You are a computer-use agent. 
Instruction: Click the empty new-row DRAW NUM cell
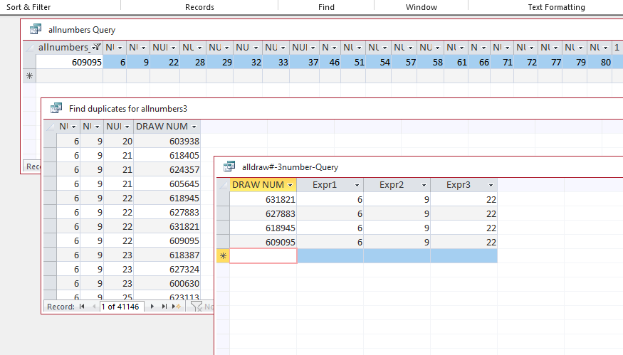(263, 256)
